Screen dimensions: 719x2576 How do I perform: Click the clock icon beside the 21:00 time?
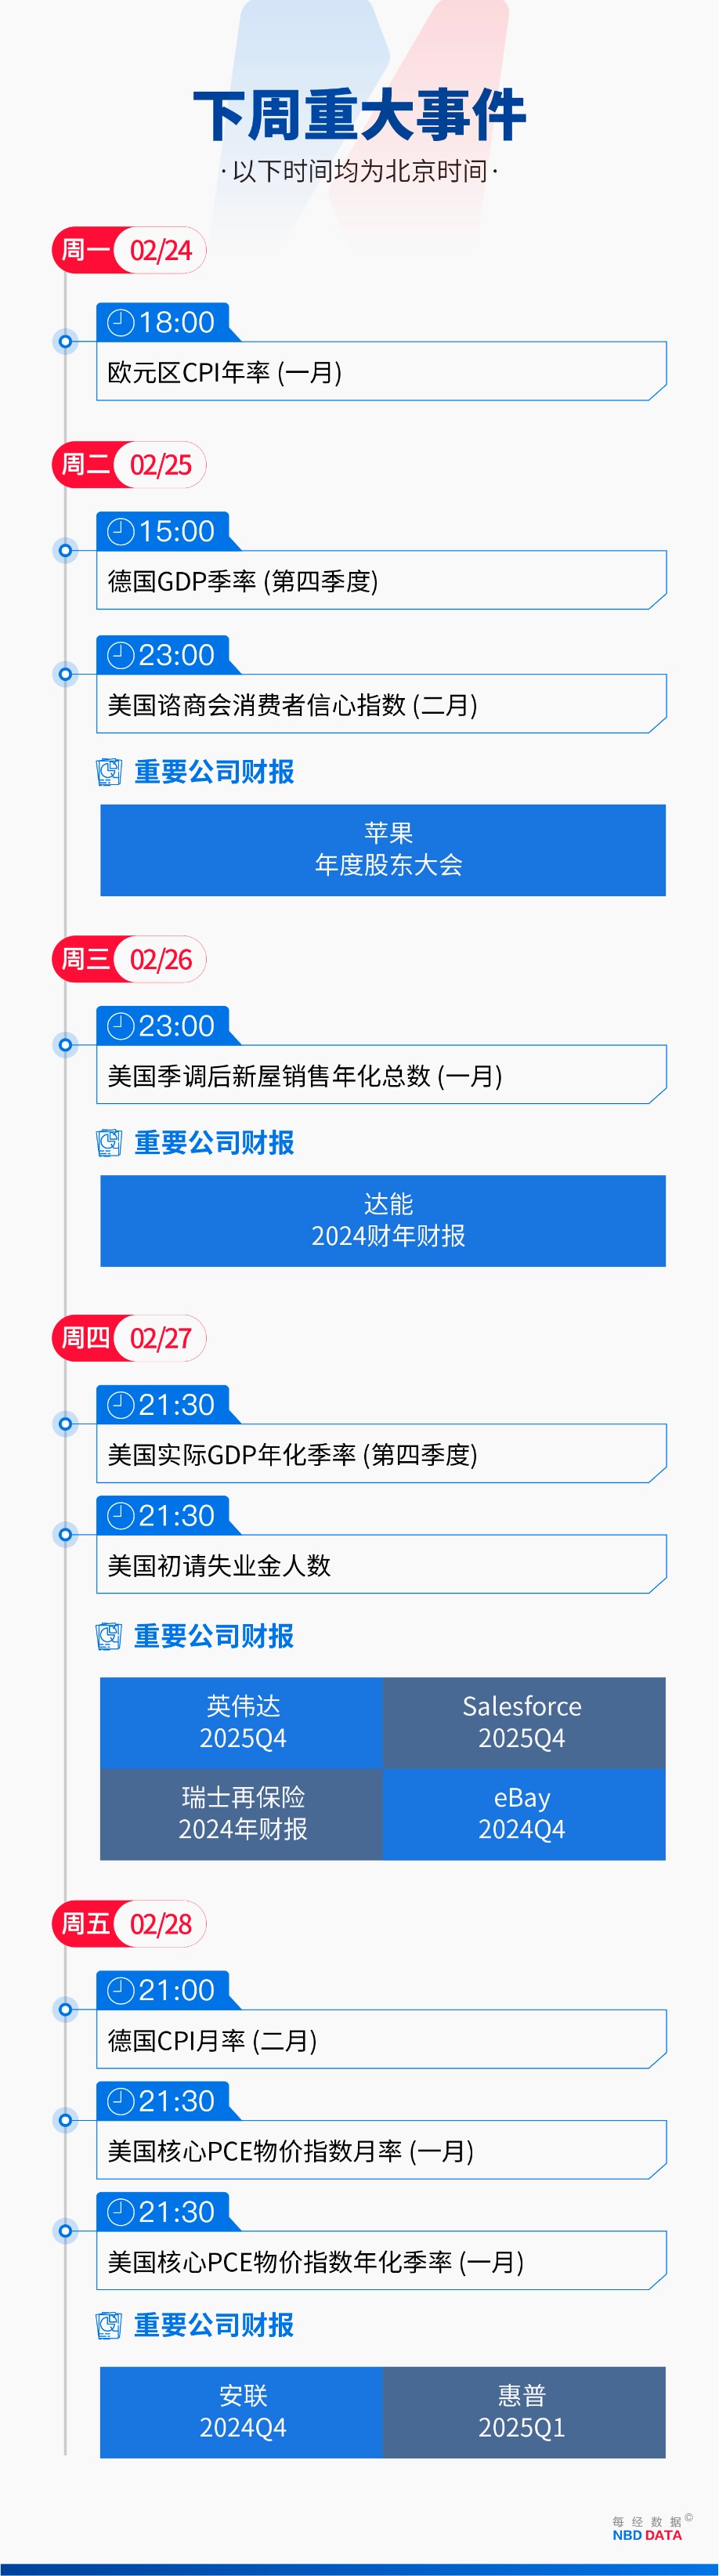pos(120,1990)
